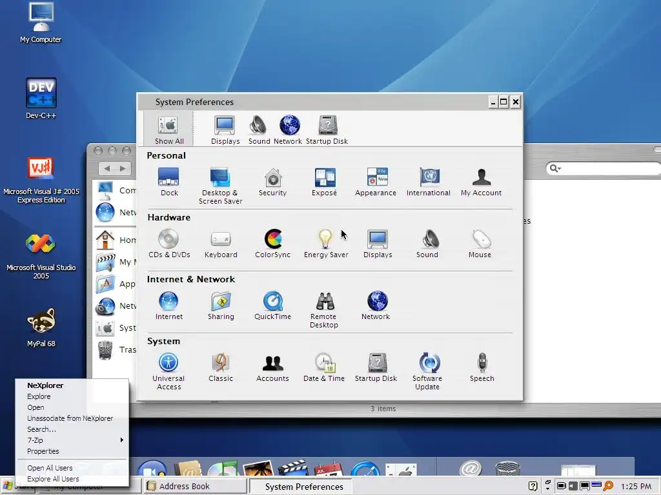Open CDs & DVDs preferences
661x495 pixels.
(x=169, y=243)
